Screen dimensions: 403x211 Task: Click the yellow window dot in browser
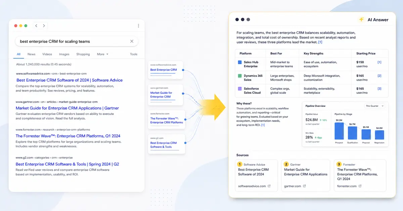(21, 26)
